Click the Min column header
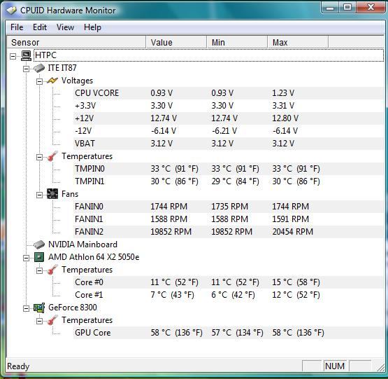 coord(237,42)
